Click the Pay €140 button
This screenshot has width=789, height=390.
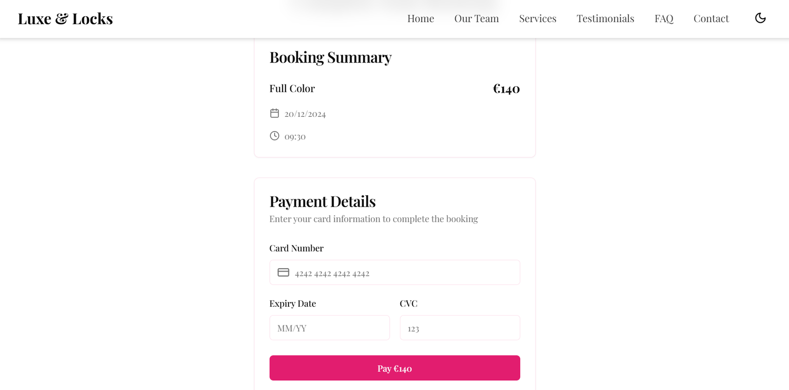tap(394, 368)
